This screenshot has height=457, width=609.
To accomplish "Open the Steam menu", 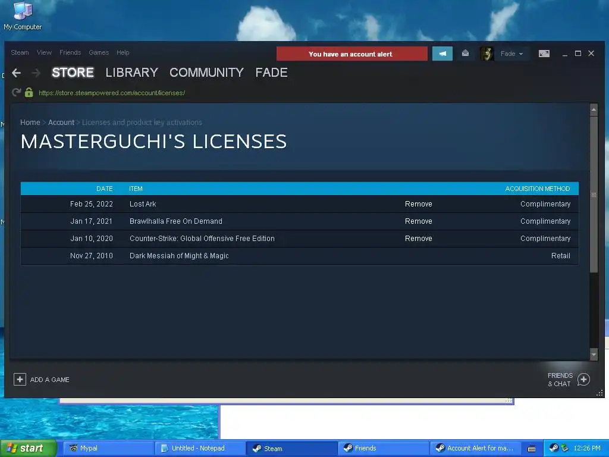I will point(20,52).
